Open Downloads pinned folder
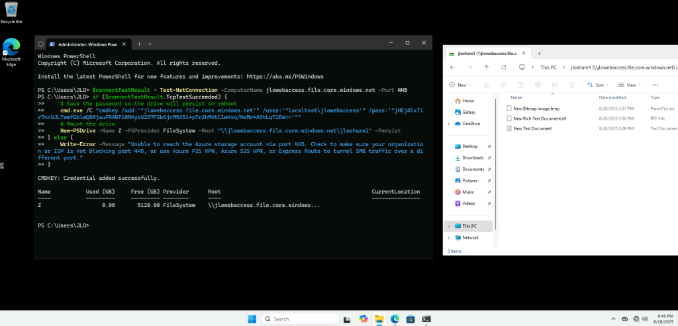 tap(473, 157)
